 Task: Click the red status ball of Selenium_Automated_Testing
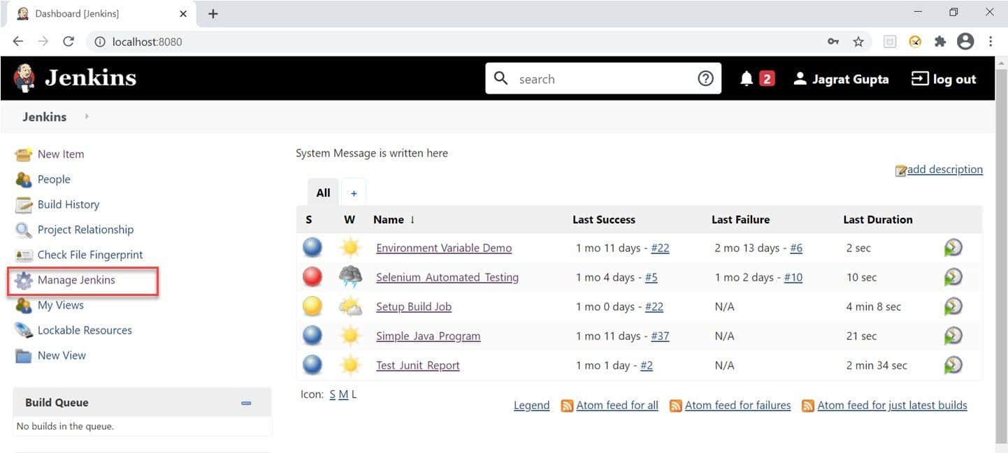pos(312,276)
